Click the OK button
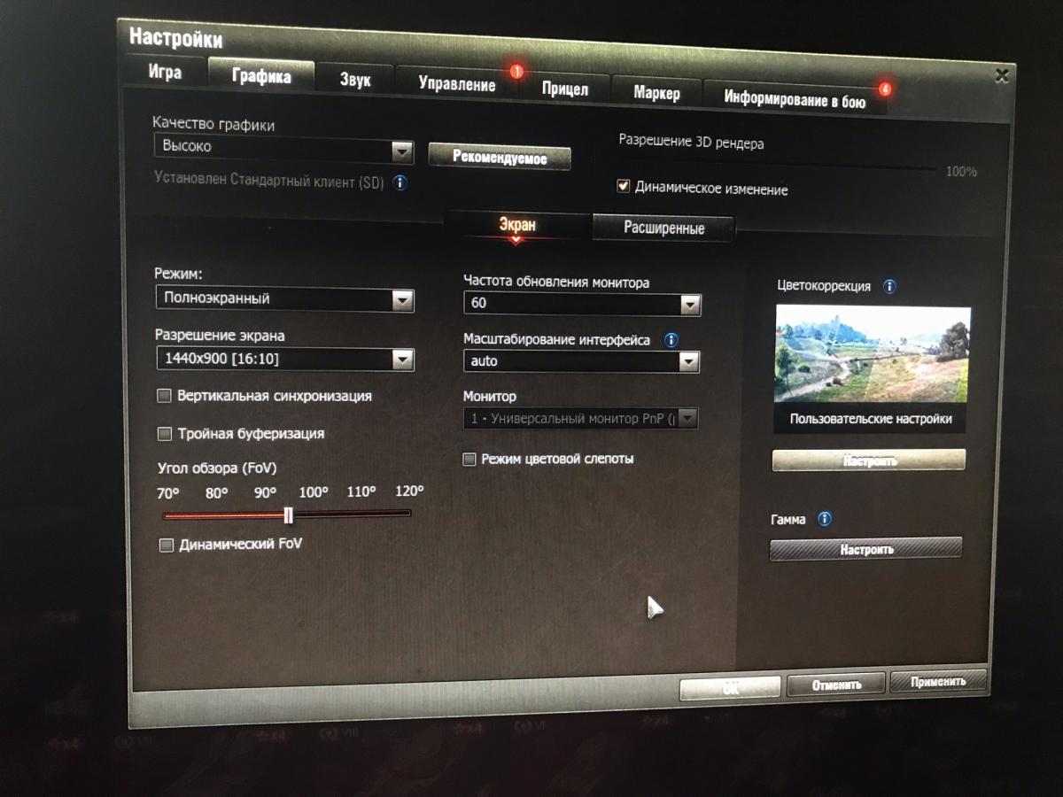The width and height of the screenshot is (1063, 797). click(x=730, y=687)
